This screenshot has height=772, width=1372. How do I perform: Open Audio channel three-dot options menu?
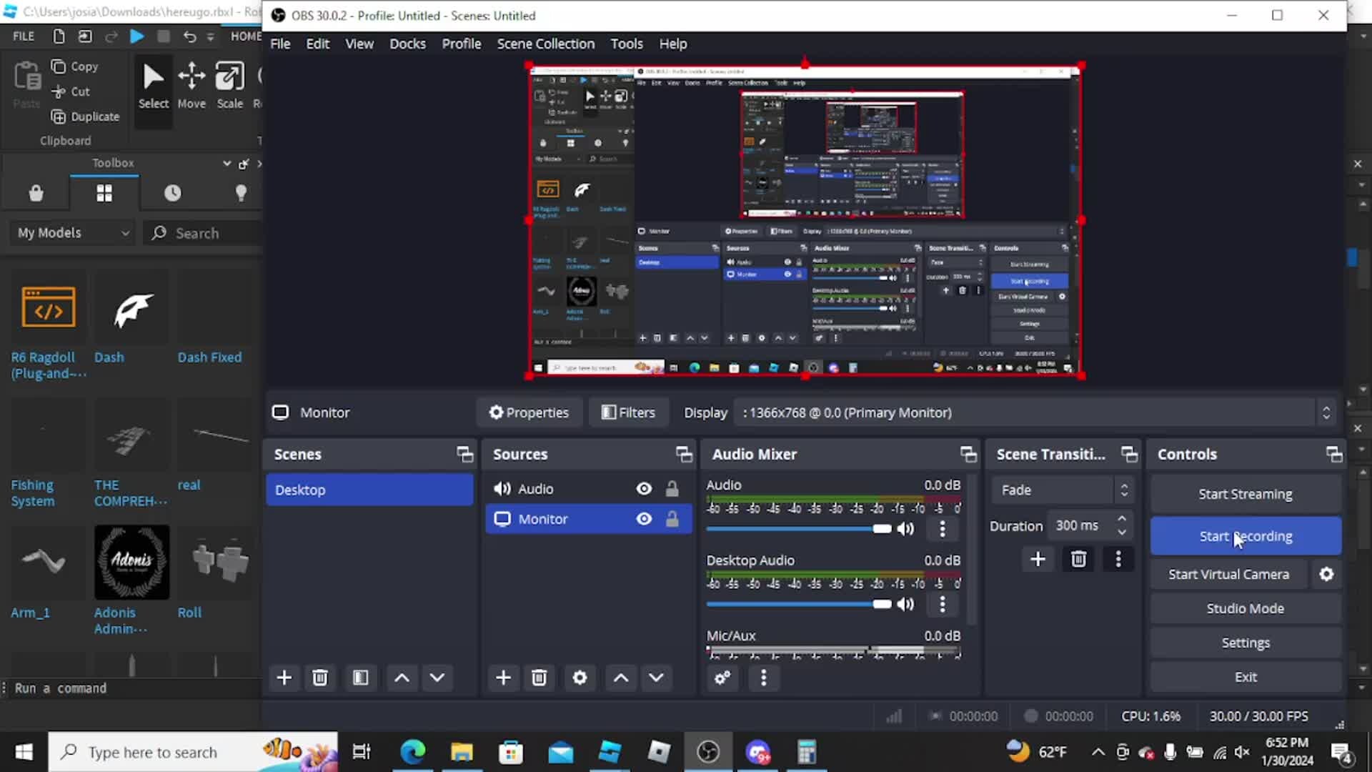click(943, 529)
